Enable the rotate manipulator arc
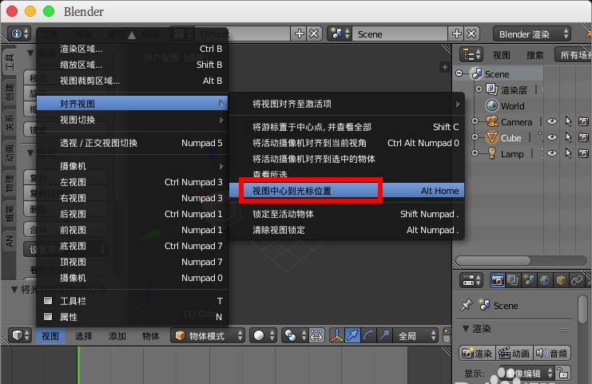Image resolution: width=592 pixels, height=384 pixels. (x=368, y=335)
